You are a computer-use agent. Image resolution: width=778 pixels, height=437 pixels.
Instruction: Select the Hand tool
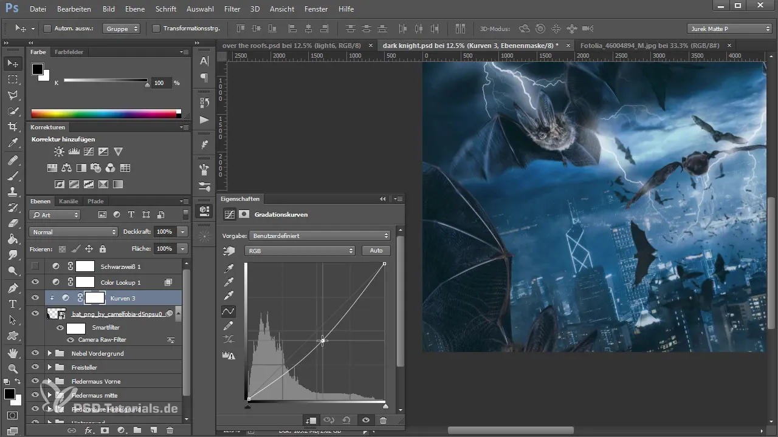click(13, 353)
